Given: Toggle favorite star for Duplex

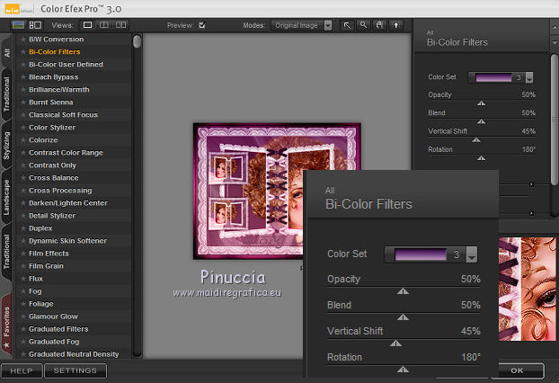Looking at the screenshot, I should pos(23,228).
